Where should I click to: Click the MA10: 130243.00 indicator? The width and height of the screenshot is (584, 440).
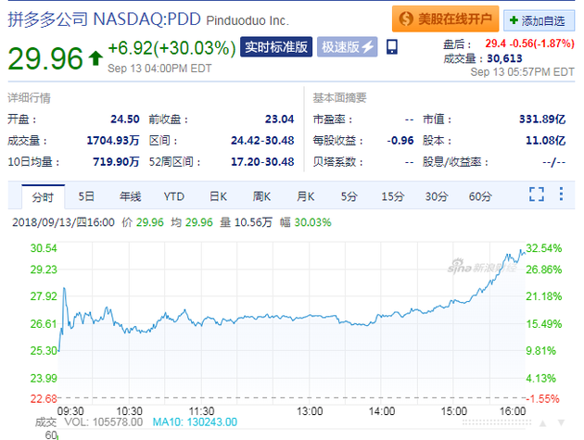[x=195, y=422]
